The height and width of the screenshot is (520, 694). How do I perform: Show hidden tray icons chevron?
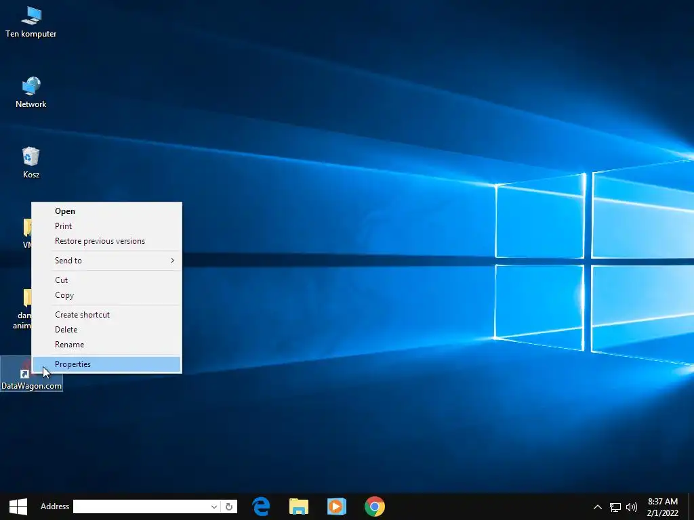[x=598, y=507]
